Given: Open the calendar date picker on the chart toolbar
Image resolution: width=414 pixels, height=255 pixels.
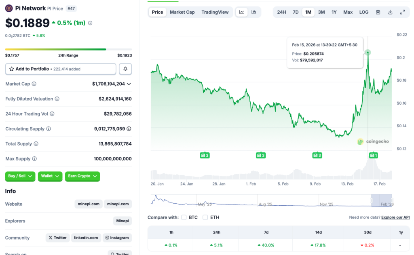Looking at the screenshot, I should [x=378, y=12].
